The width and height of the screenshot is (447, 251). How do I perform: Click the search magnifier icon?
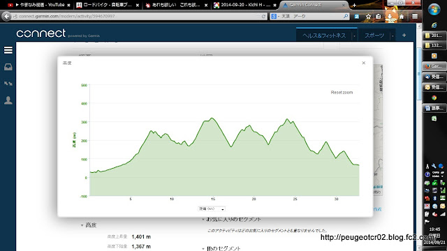(x=346, y=16)
